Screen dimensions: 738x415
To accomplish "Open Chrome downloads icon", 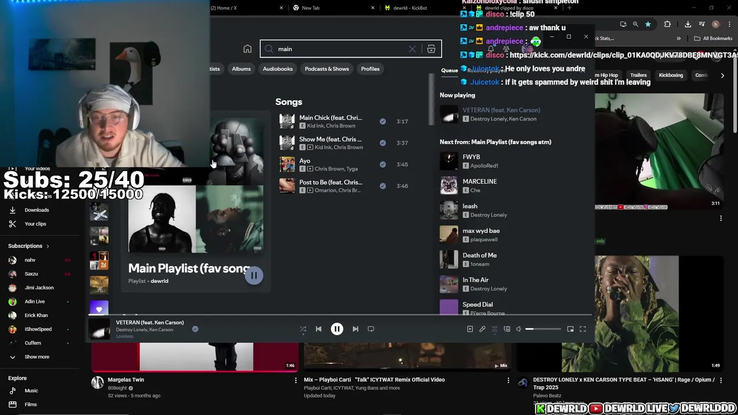I will pyautogui.click(x=688, y=24).
